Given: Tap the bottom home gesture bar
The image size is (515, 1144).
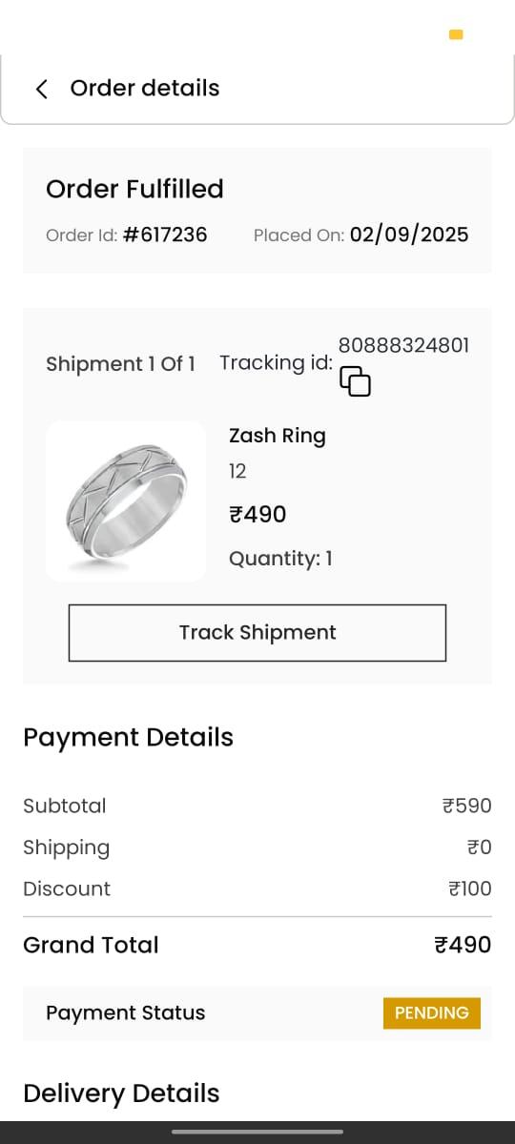Looking at the screenshot, I should coord(257,1132).
